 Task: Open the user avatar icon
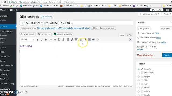[x=167, y=10]
